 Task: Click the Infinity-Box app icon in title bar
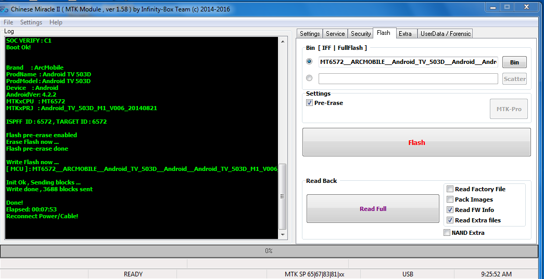[x=5, y=9]
